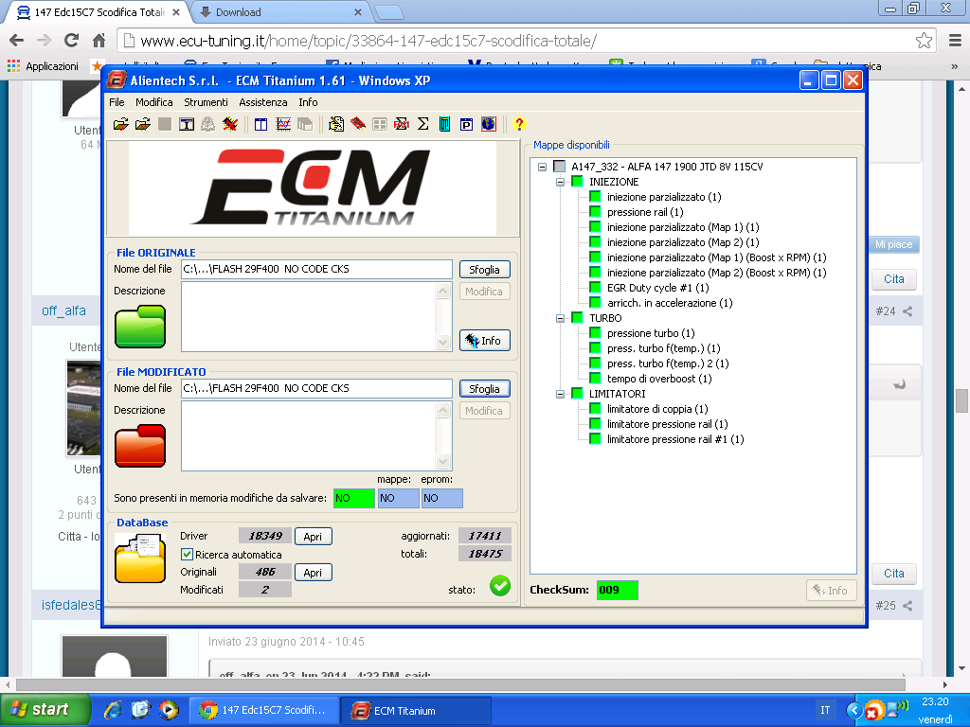Click Apri button next to Driver
Image resolution: width=970 pixels, height=727 pixels.
(313, 537)
